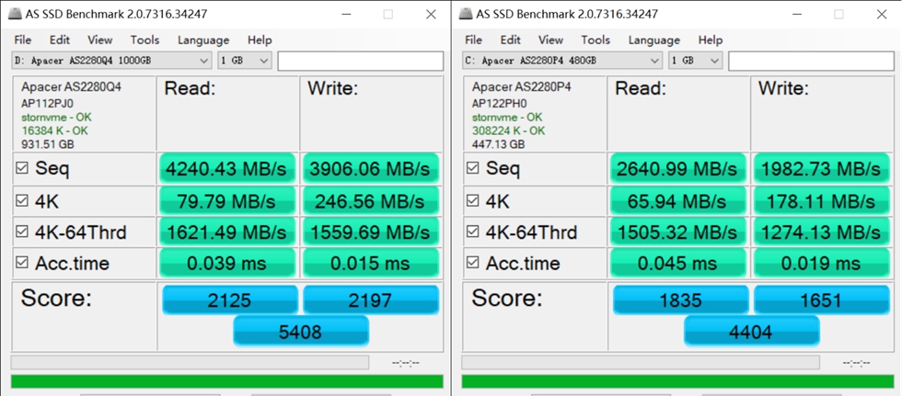The width and height of the screenshot is (902, 396).
Task: Toggle 4K-64Thrd checkbox in AS2280Q4 window
Action: tap(22, 232)
